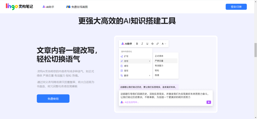257x119 pixels.
Task: Toggle the Underline formatting icon
Action: [147, 44]
